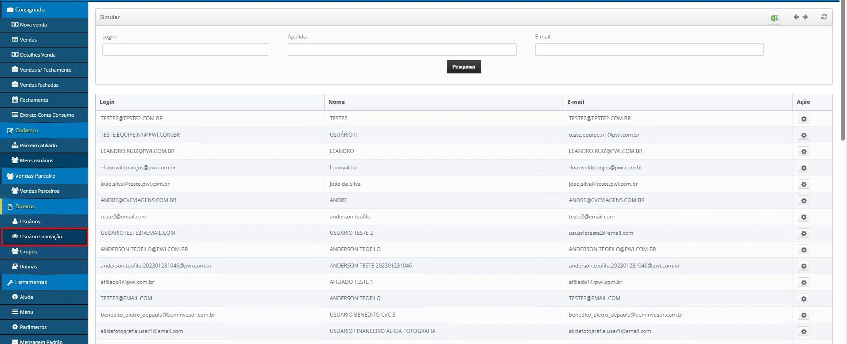Screen dimensions: 847x344
Task: Click gear icon for Lourivaldo row
Action: [x=803, y=168]
